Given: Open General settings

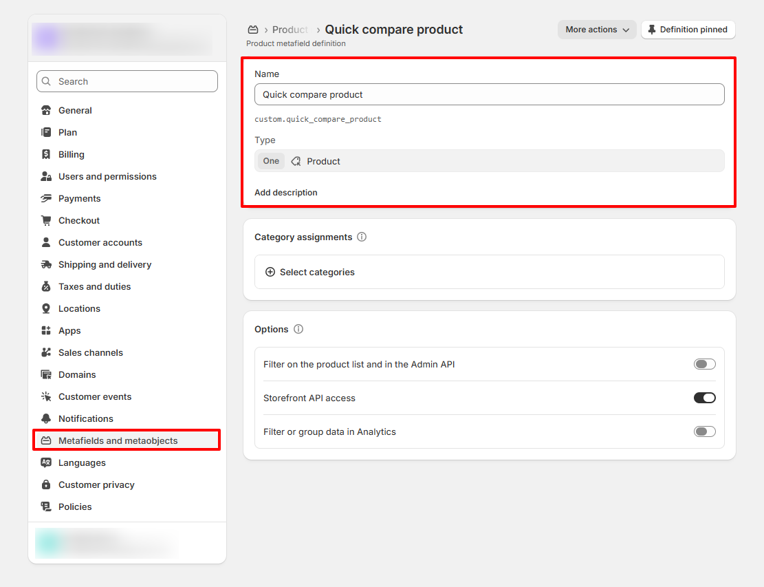Looking at the screenshot, I should pos(127,110).
